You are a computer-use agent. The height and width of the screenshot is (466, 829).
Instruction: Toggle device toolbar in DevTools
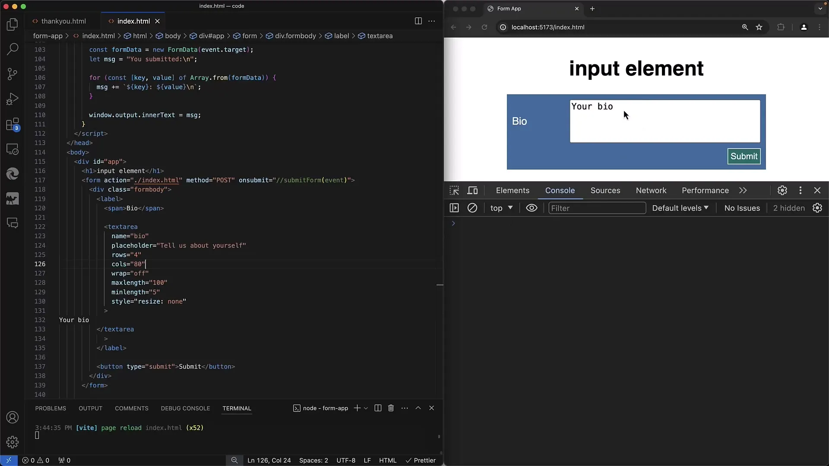coord(473,190)
